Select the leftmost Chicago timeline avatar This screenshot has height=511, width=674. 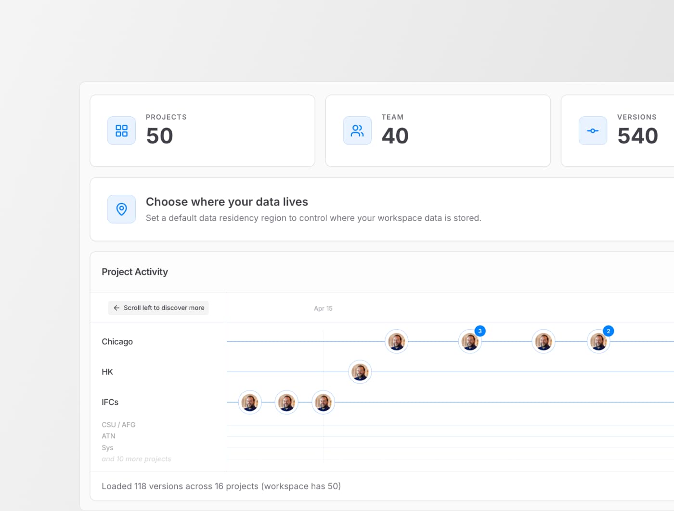click(x=396, y=341)
